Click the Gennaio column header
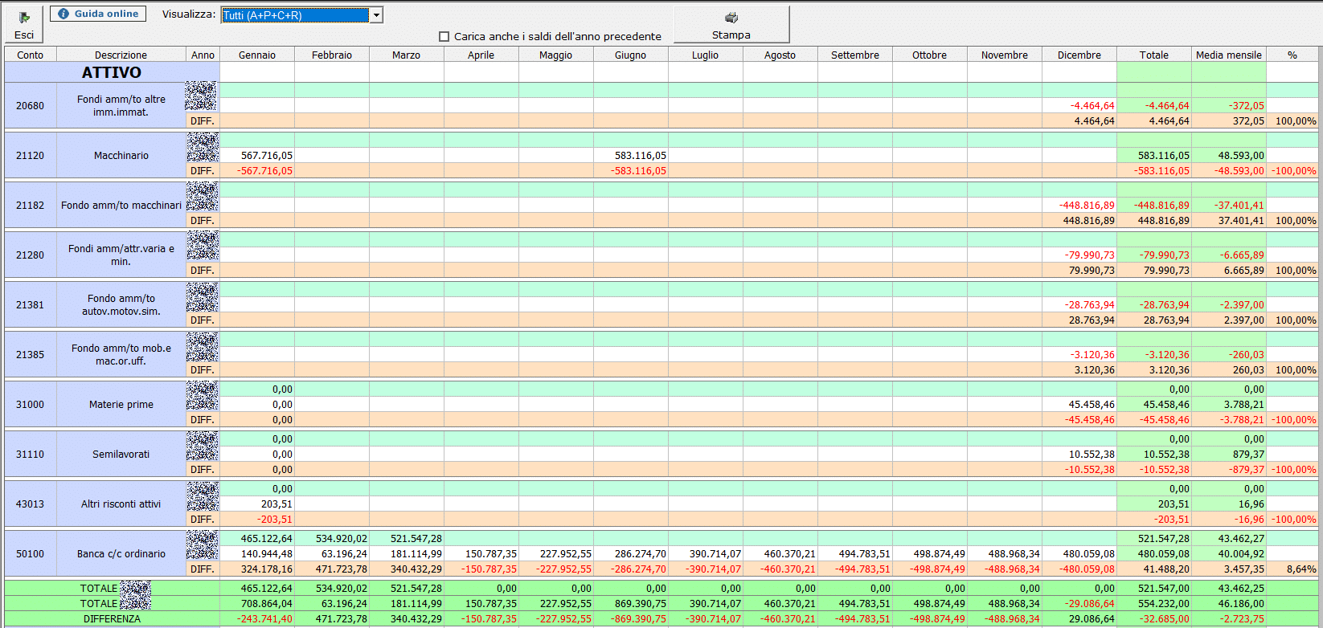 click(257, 55)
